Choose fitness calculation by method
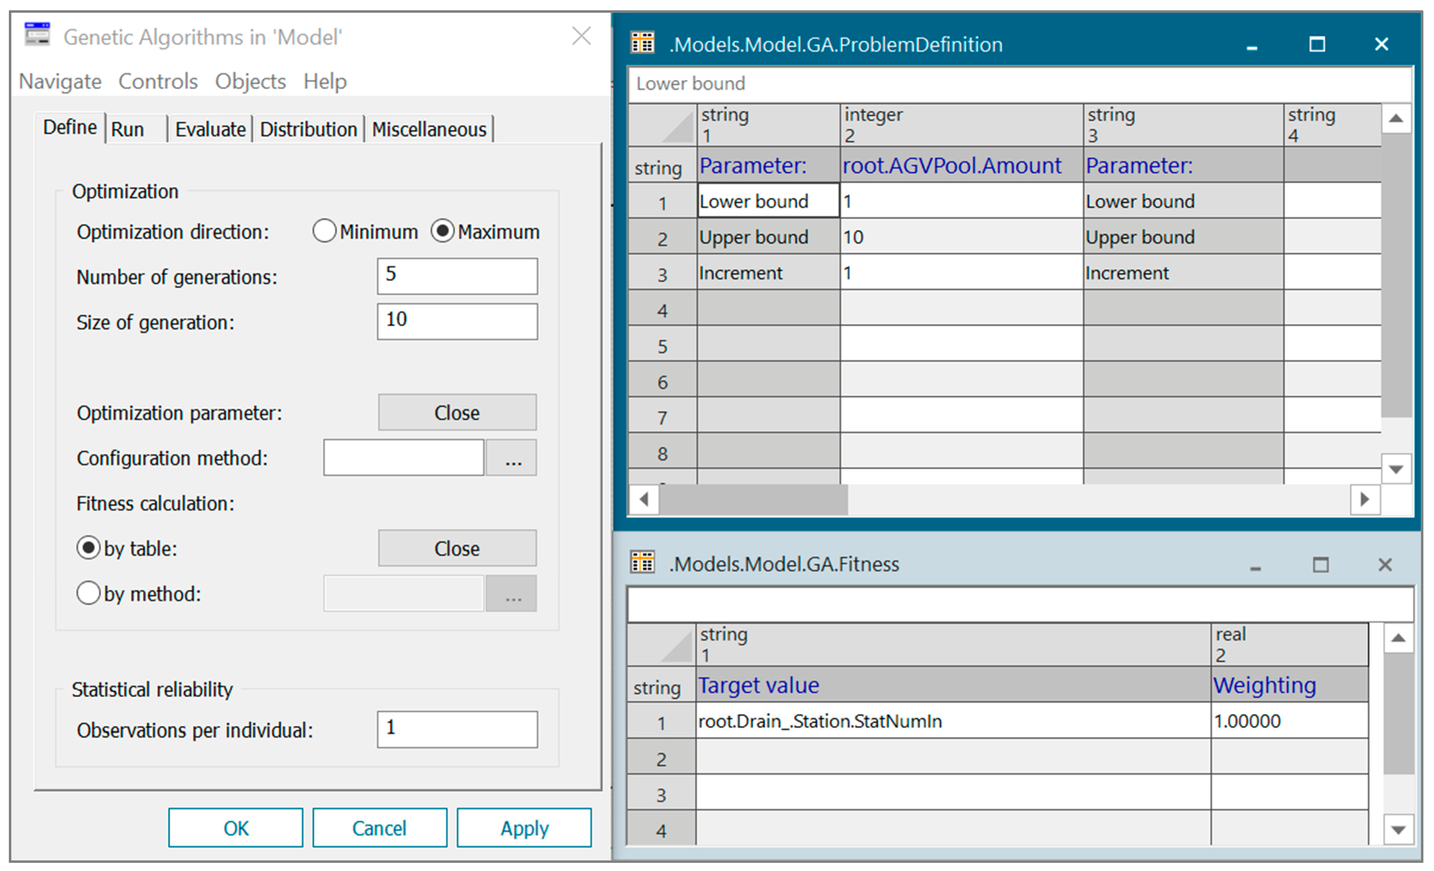The image size is (1434, 871). [88, 593]
